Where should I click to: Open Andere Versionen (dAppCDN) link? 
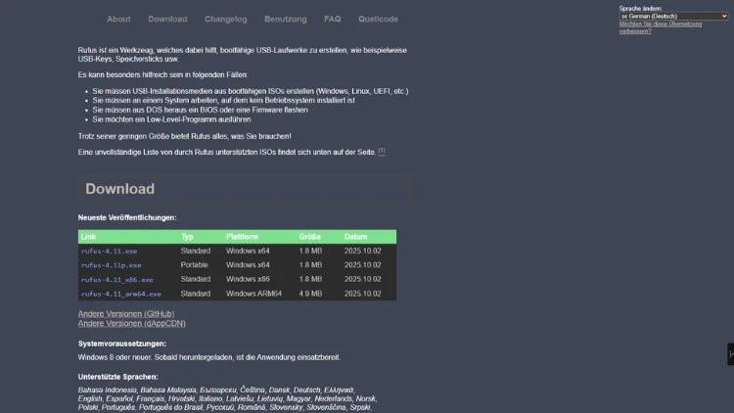[131, 323]
